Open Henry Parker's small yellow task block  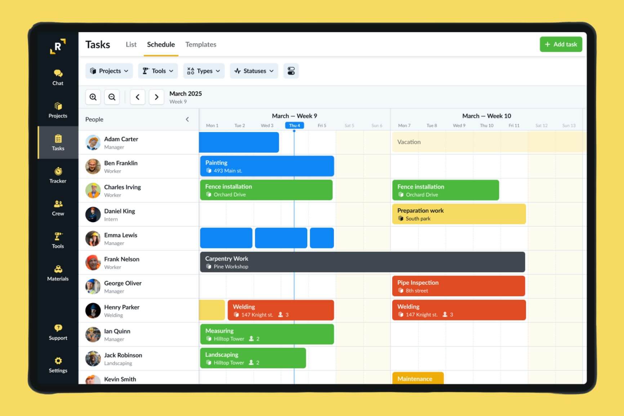(212, 310)
